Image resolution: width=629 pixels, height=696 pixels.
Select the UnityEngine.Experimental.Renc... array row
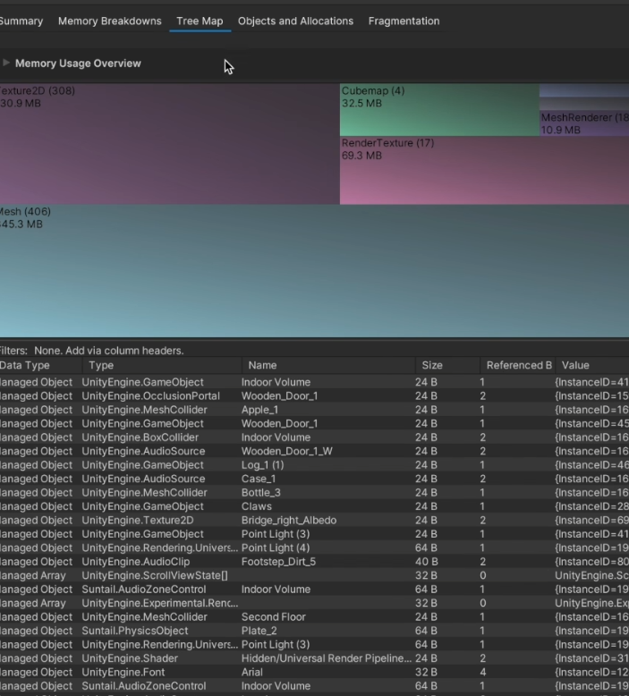coord(314,603)
